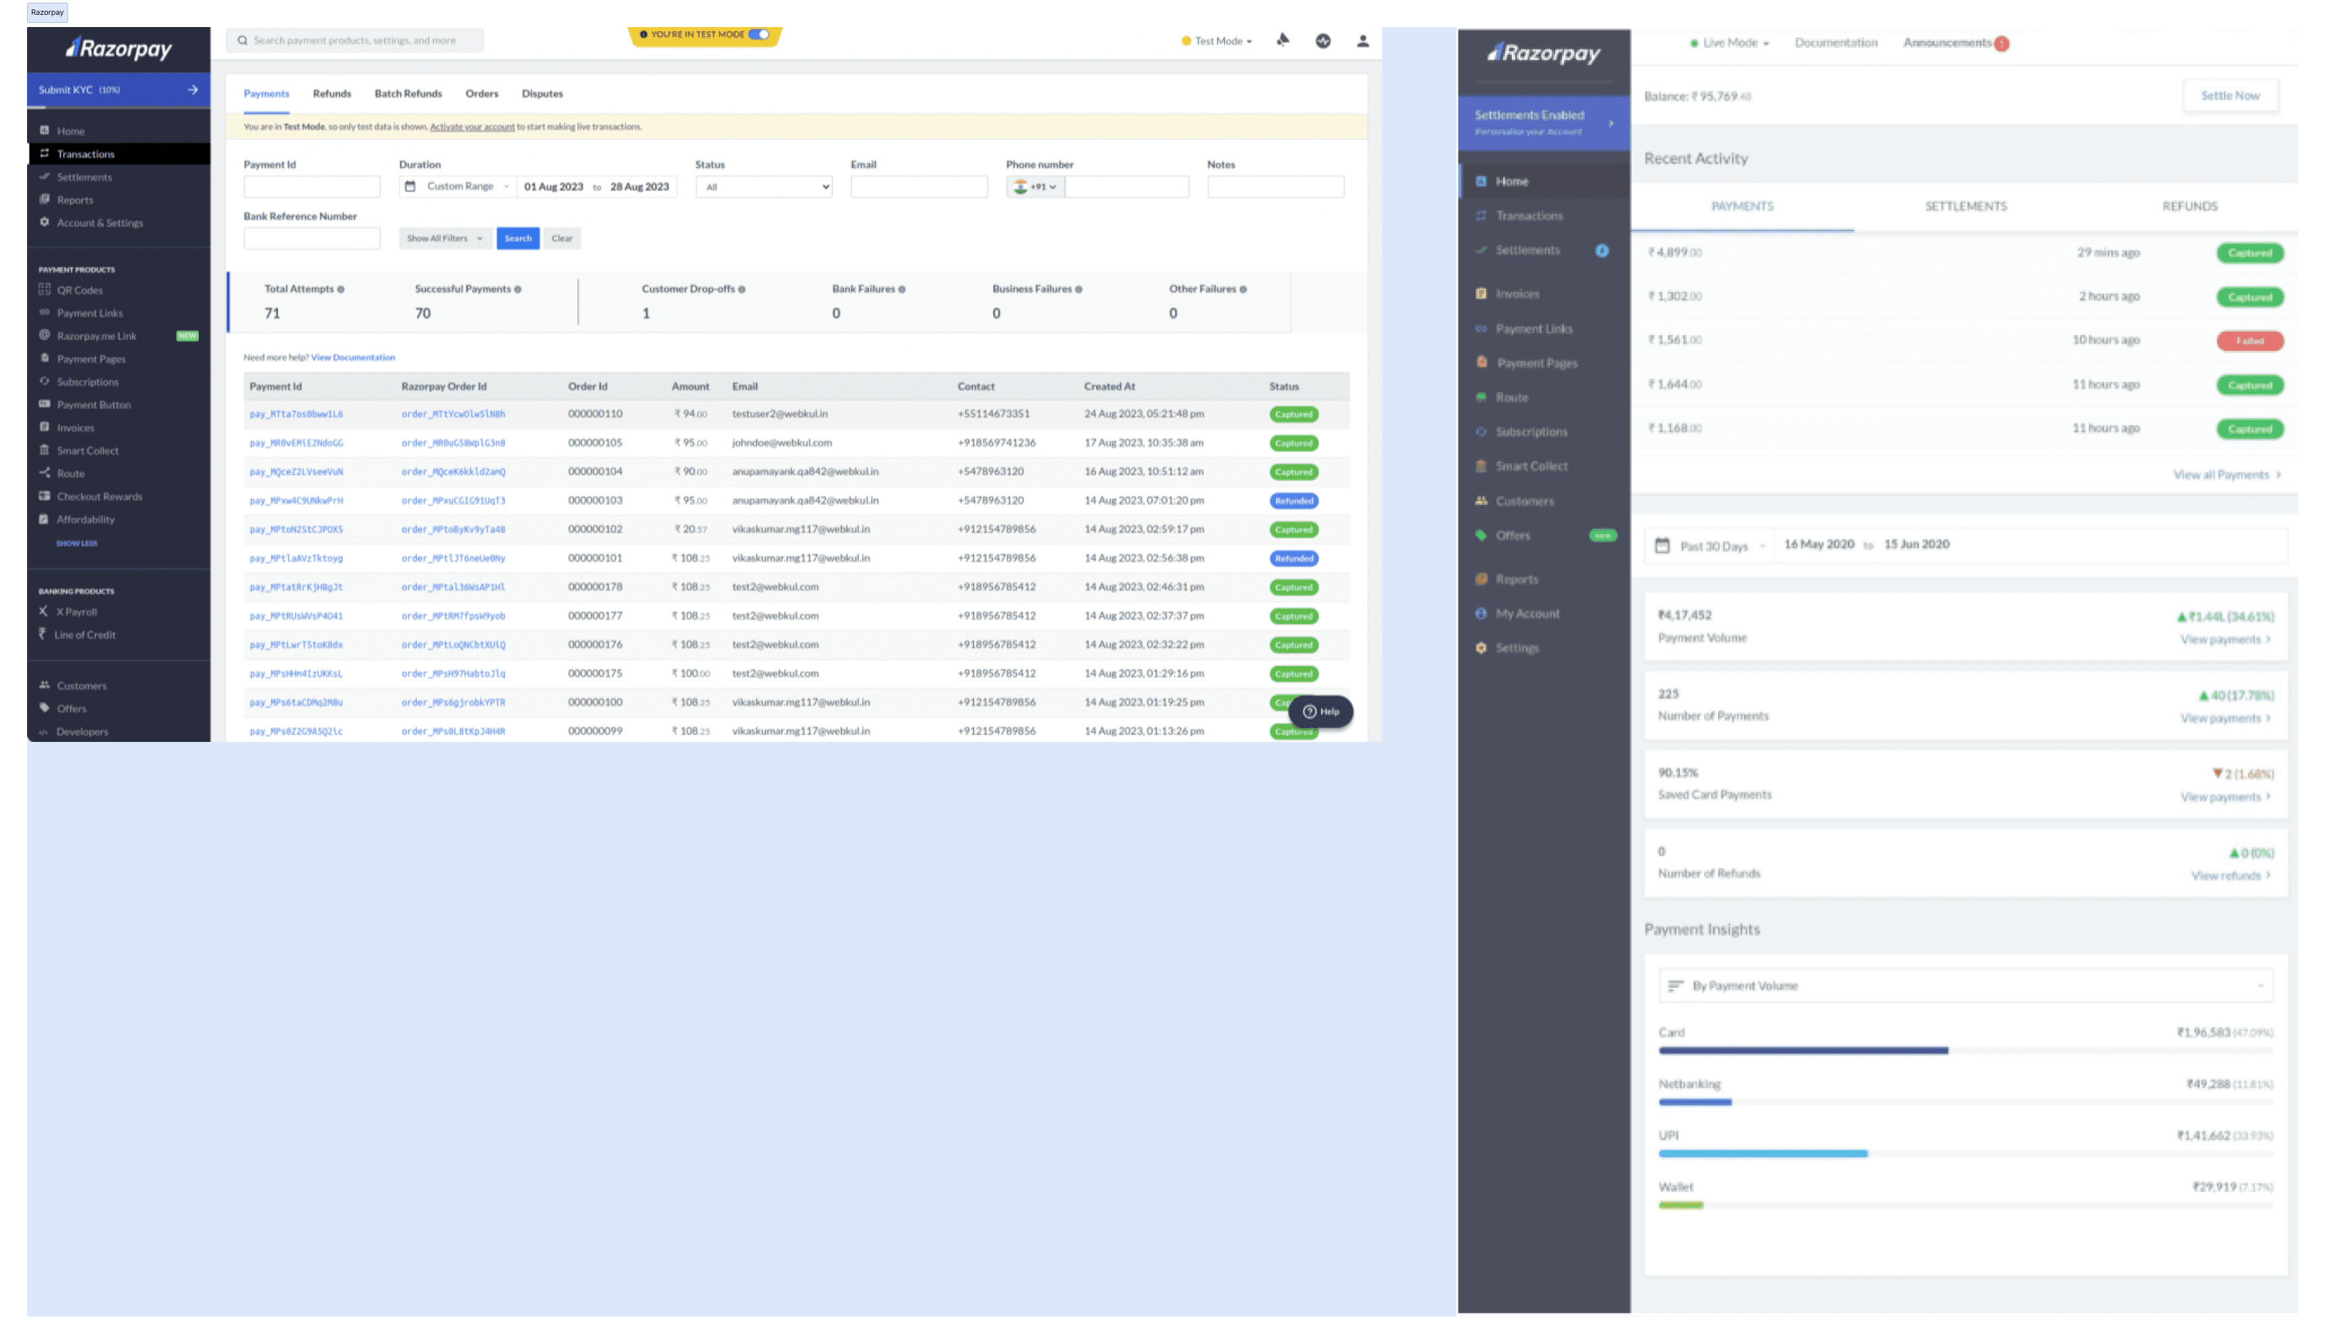Click the Settings gear in live-mode sidebar
The image size is (2326, 1344).
pos(1481,647)
